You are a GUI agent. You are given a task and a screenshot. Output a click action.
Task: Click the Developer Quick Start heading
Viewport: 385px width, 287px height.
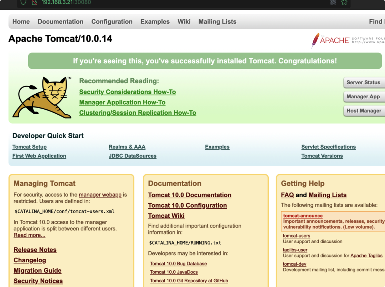(x=48, y=136)
